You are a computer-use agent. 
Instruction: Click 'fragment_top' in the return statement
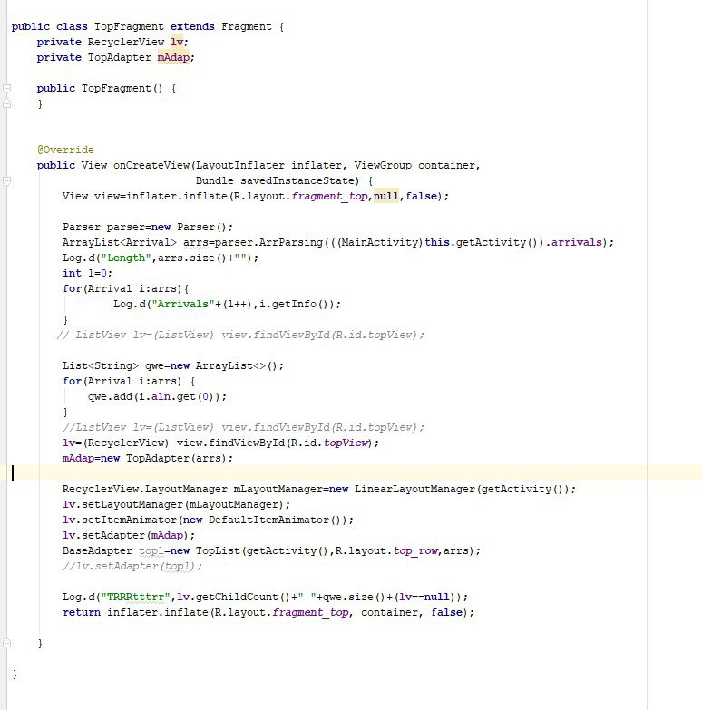coord(311,612)
